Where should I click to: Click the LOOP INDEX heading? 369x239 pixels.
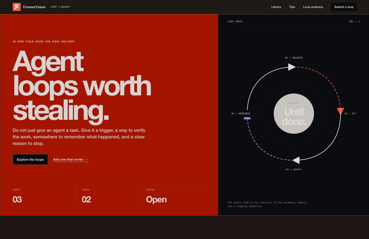(x=235, y=22)
